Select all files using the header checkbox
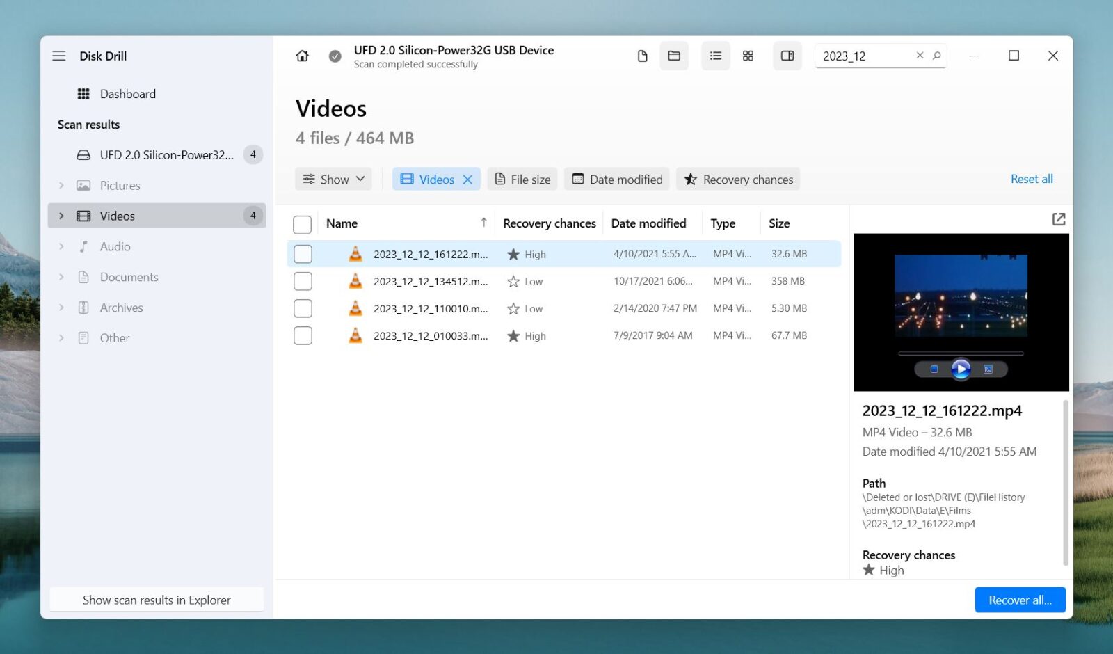1113x654 pixels. click(303, 224)
